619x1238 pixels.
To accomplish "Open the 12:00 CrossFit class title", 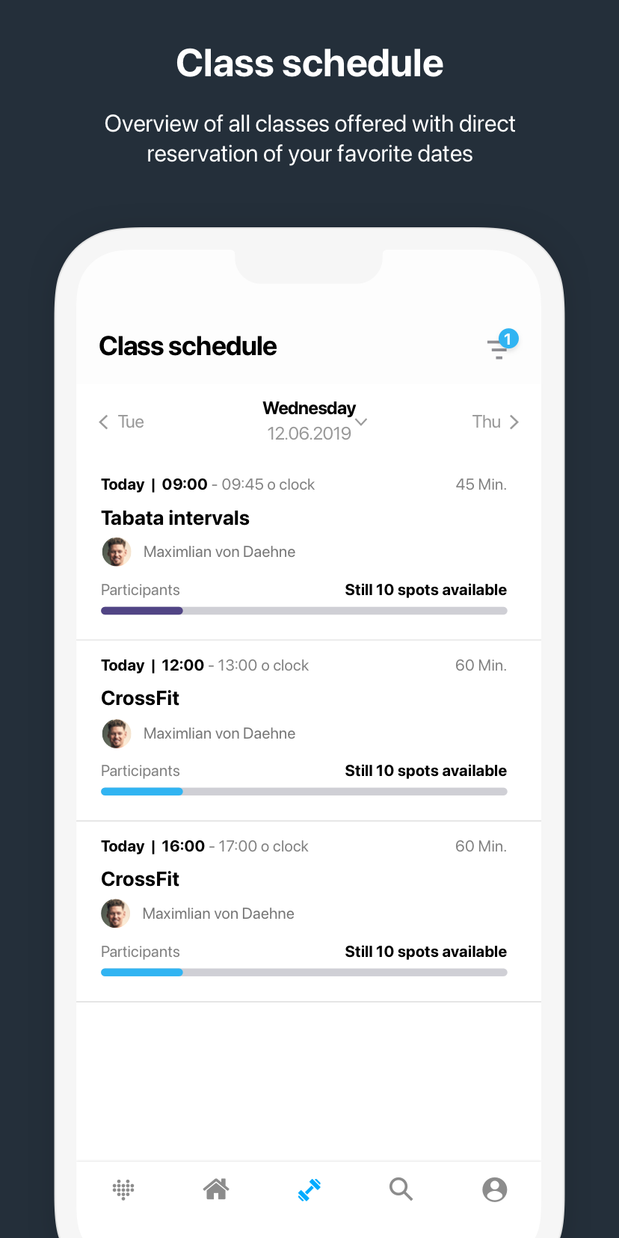I will (x=141, y=698).
